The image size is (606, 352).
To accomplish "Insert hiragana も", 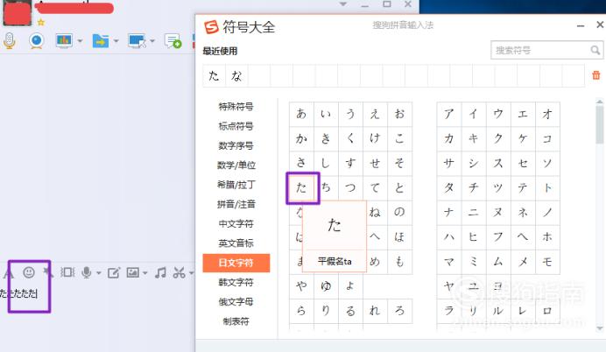I will tap(399, 262).
